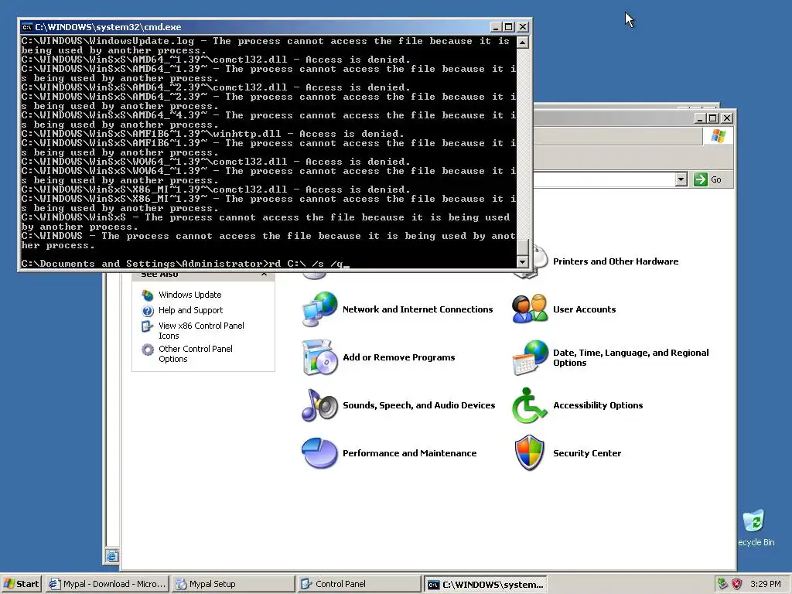Switch to Control Panel taskbar button
This screenshot has height=594, width=792.
click(359, 584)
